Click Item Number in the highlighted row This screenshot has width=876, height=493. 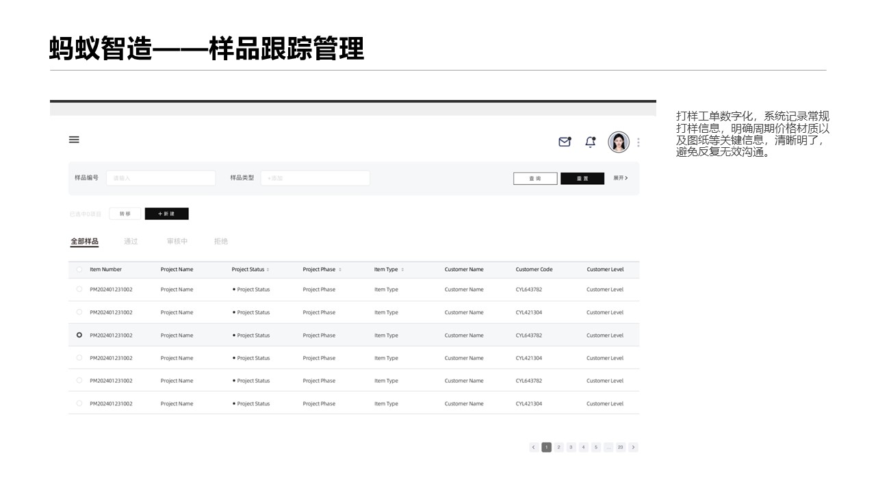pos(111,336)
